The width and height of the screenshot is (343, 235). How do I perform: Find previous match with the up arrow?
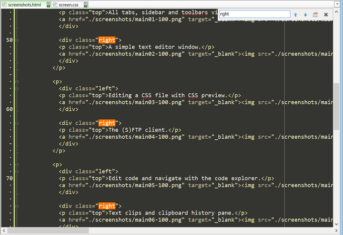(x=296, y=15)
